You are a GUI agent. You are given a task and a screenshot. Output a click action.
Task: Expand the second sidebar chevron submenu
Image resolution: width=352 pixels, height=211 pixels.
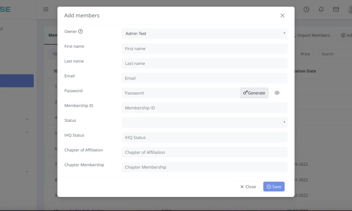pyautogui.click(x=27, y=132)
